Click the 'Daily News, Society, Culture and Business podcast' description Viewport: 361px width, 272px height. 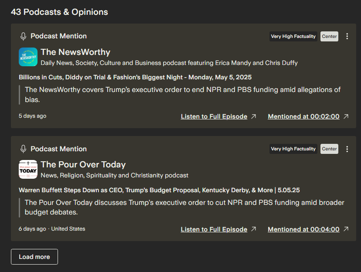tap(169, 63)
